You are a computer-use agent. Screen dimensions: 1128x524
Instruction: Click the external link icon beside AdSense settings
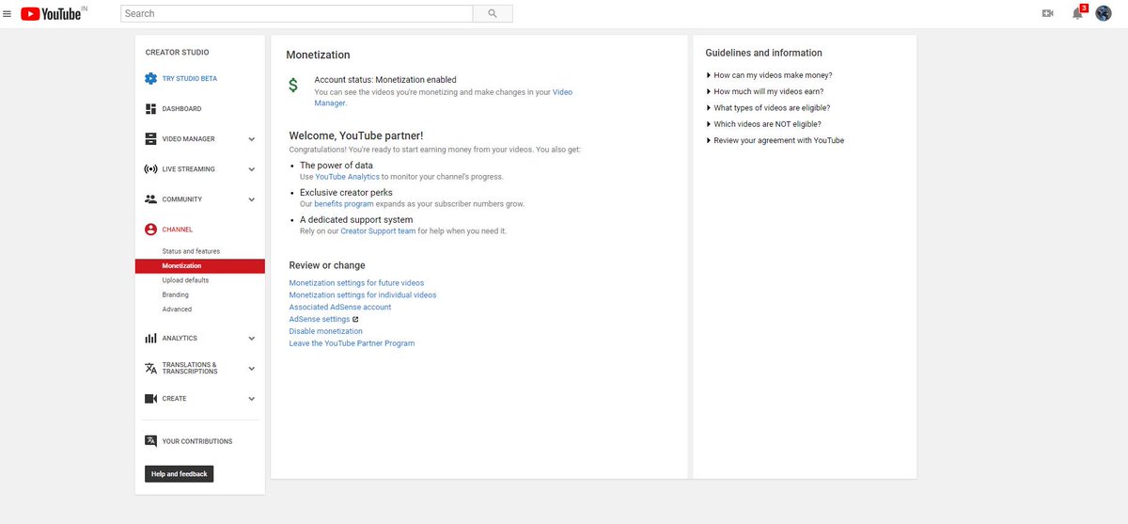pyautogui.click(x=355, y=319)
